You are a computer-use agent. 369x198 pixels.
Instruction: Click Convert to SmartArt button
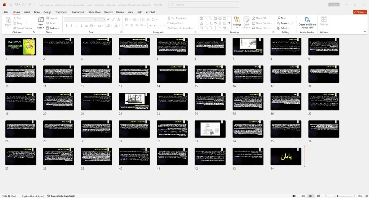pos(181,28)
